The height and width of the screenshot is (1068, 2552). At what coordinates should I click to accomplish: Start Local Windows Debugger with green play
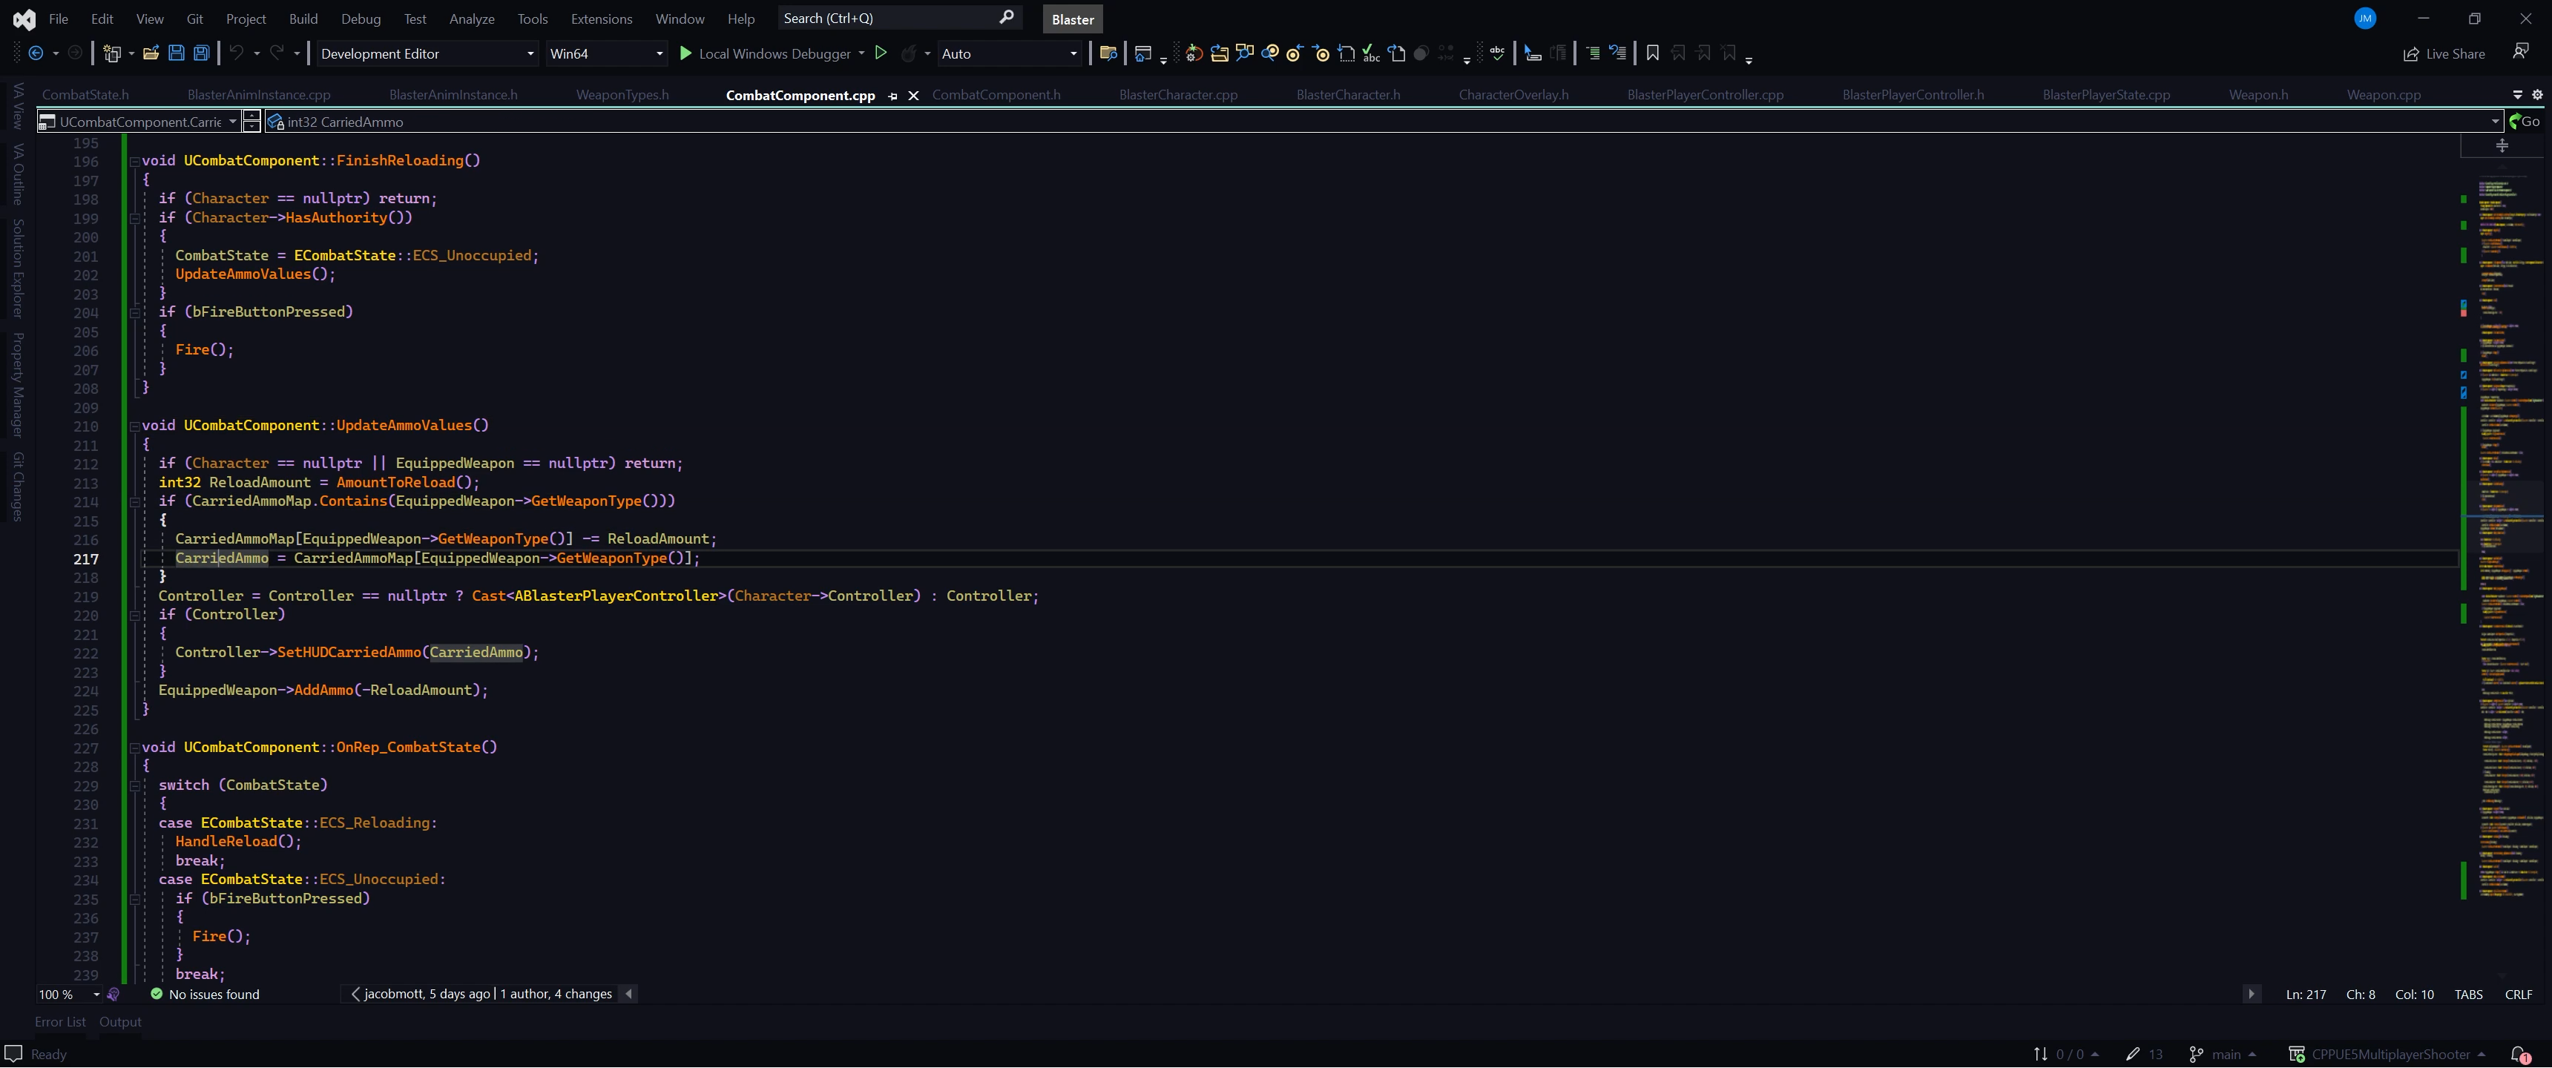[685, 53]
